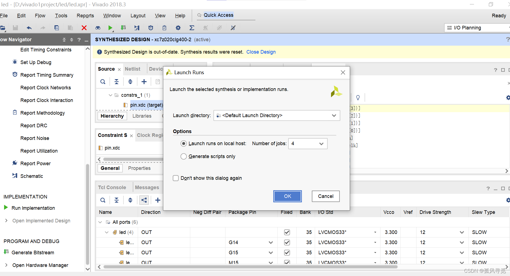The height and width of the screenshot is (276, 510).
Task: Click the Schematic toolbar icon
Action: (x=137, y=28)
